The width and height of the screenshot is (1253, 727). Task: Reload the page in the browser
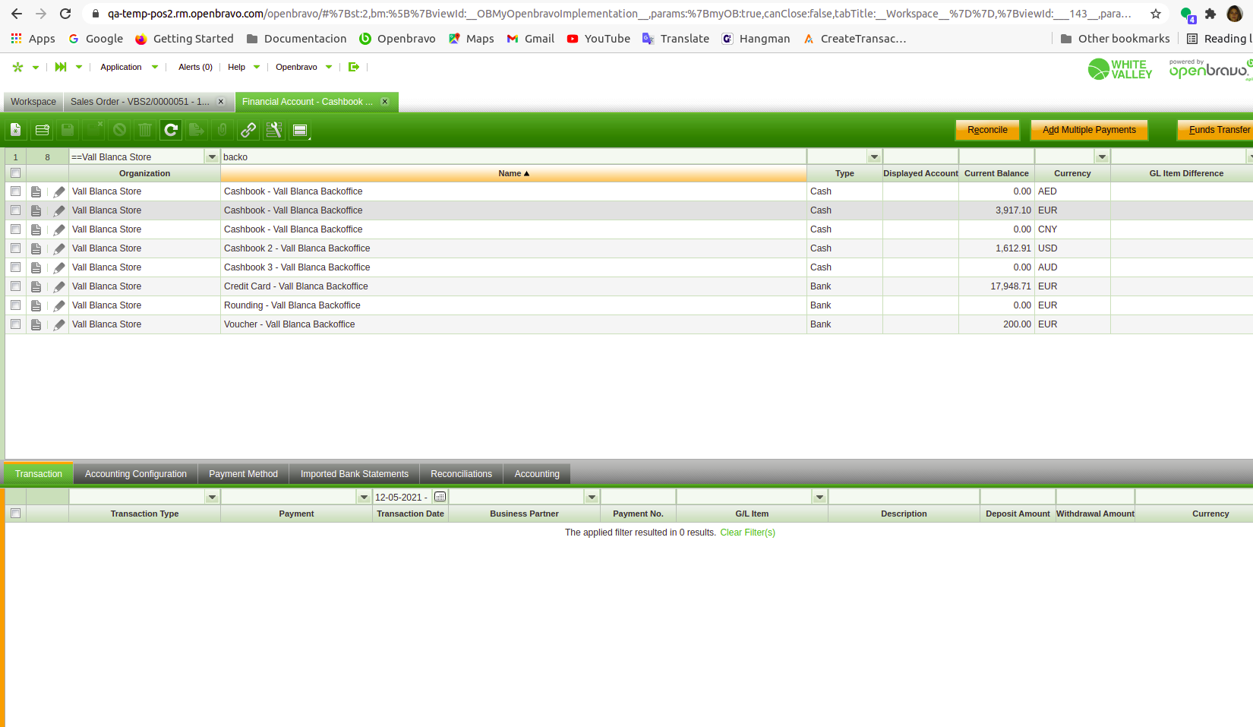[65, 14]
